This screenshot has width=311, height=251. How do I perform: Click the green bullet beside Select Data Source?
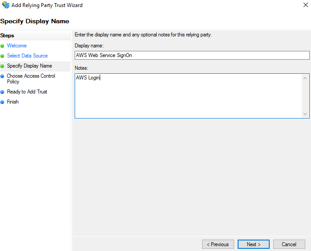(3, 56)
